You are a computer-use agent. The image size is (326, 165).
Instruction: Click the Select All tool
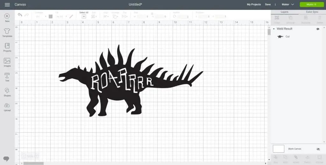(84, 15)
